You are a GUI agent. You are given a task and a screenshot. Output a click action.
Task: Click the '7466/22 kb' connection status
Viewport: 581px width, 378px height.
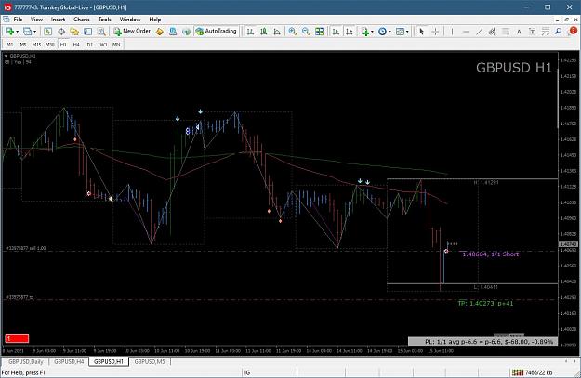click(532, 372)
